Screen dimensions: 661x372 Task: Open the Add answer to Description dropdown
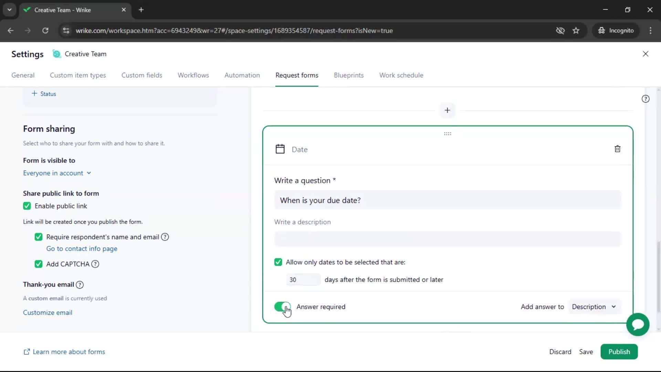pyautogui.click(x=594, y=307)
